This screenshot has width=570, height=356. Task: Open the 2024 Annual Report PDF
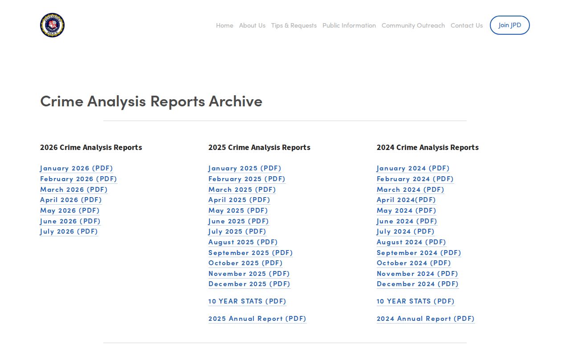(x=426, y=319)
